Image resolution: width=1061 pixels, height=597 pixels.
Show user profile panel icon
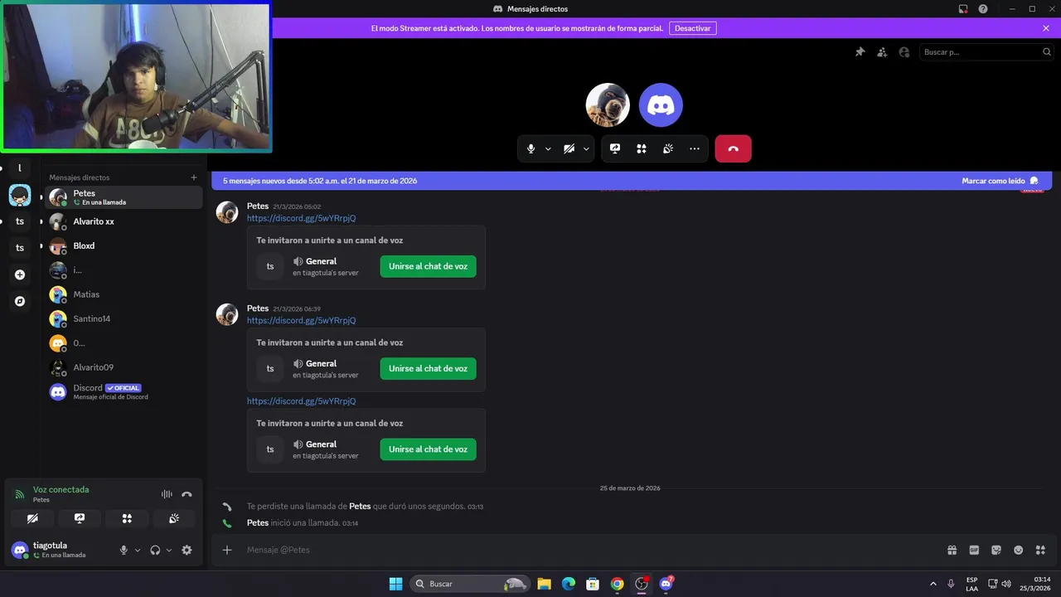904,51
